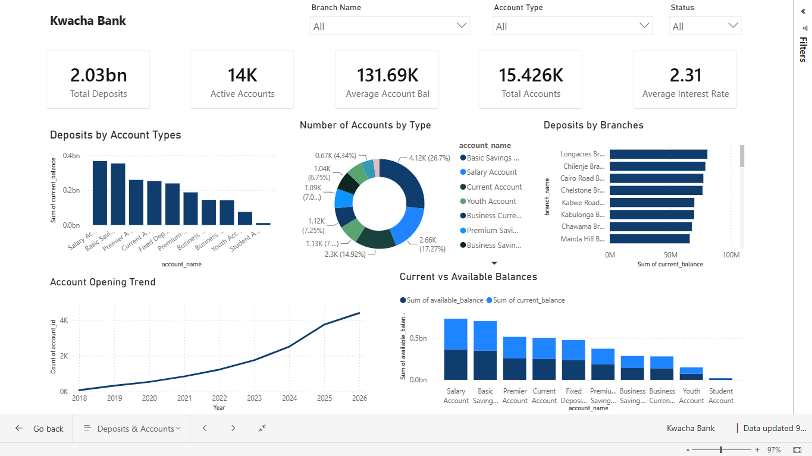Click the 97% zoom level text
Image resolution: width=812 pixels, height=456 pixels.
click(774, 450)
